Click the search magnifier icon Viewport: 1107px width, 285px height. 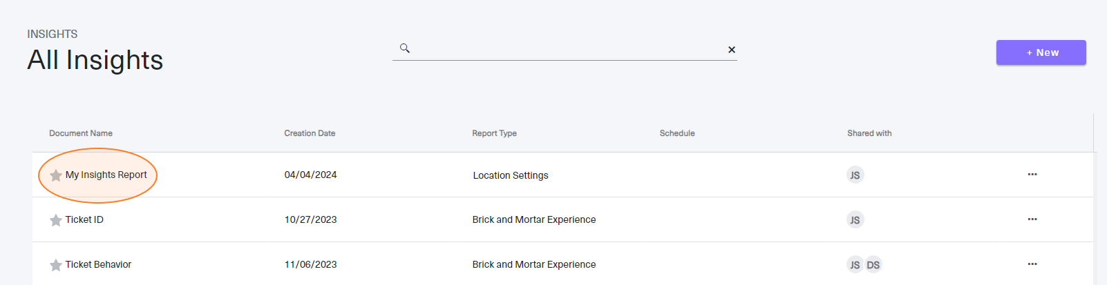tap(405, 48)
